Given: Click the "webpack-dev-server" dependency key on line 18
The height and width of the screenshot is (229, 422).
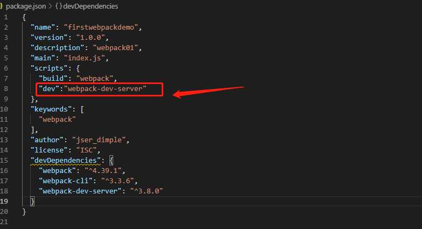Looking at the screenshot, I should coord(80,191).
